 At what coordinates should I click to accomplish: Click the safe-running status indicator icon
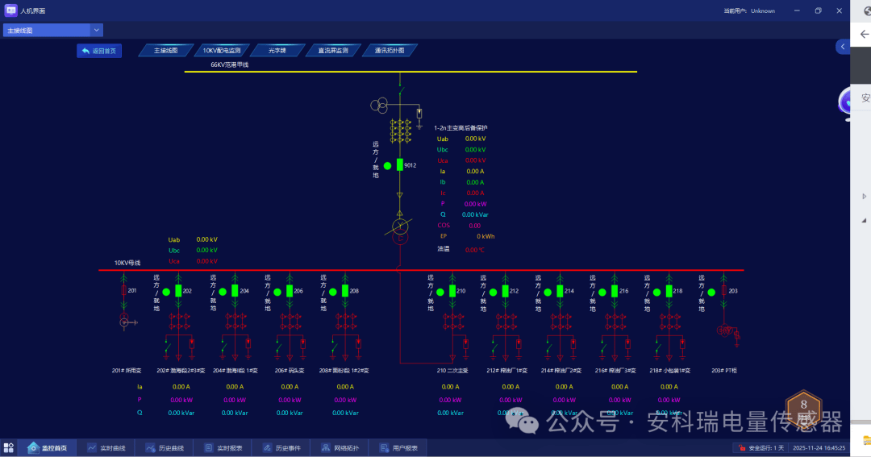tap(742, 447)
